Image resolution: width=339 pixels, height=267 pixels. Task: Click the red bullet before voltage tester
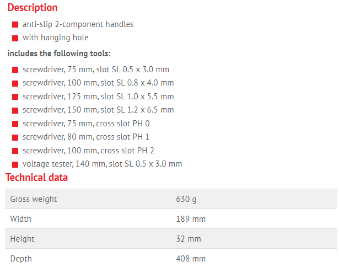pos(15,164)
